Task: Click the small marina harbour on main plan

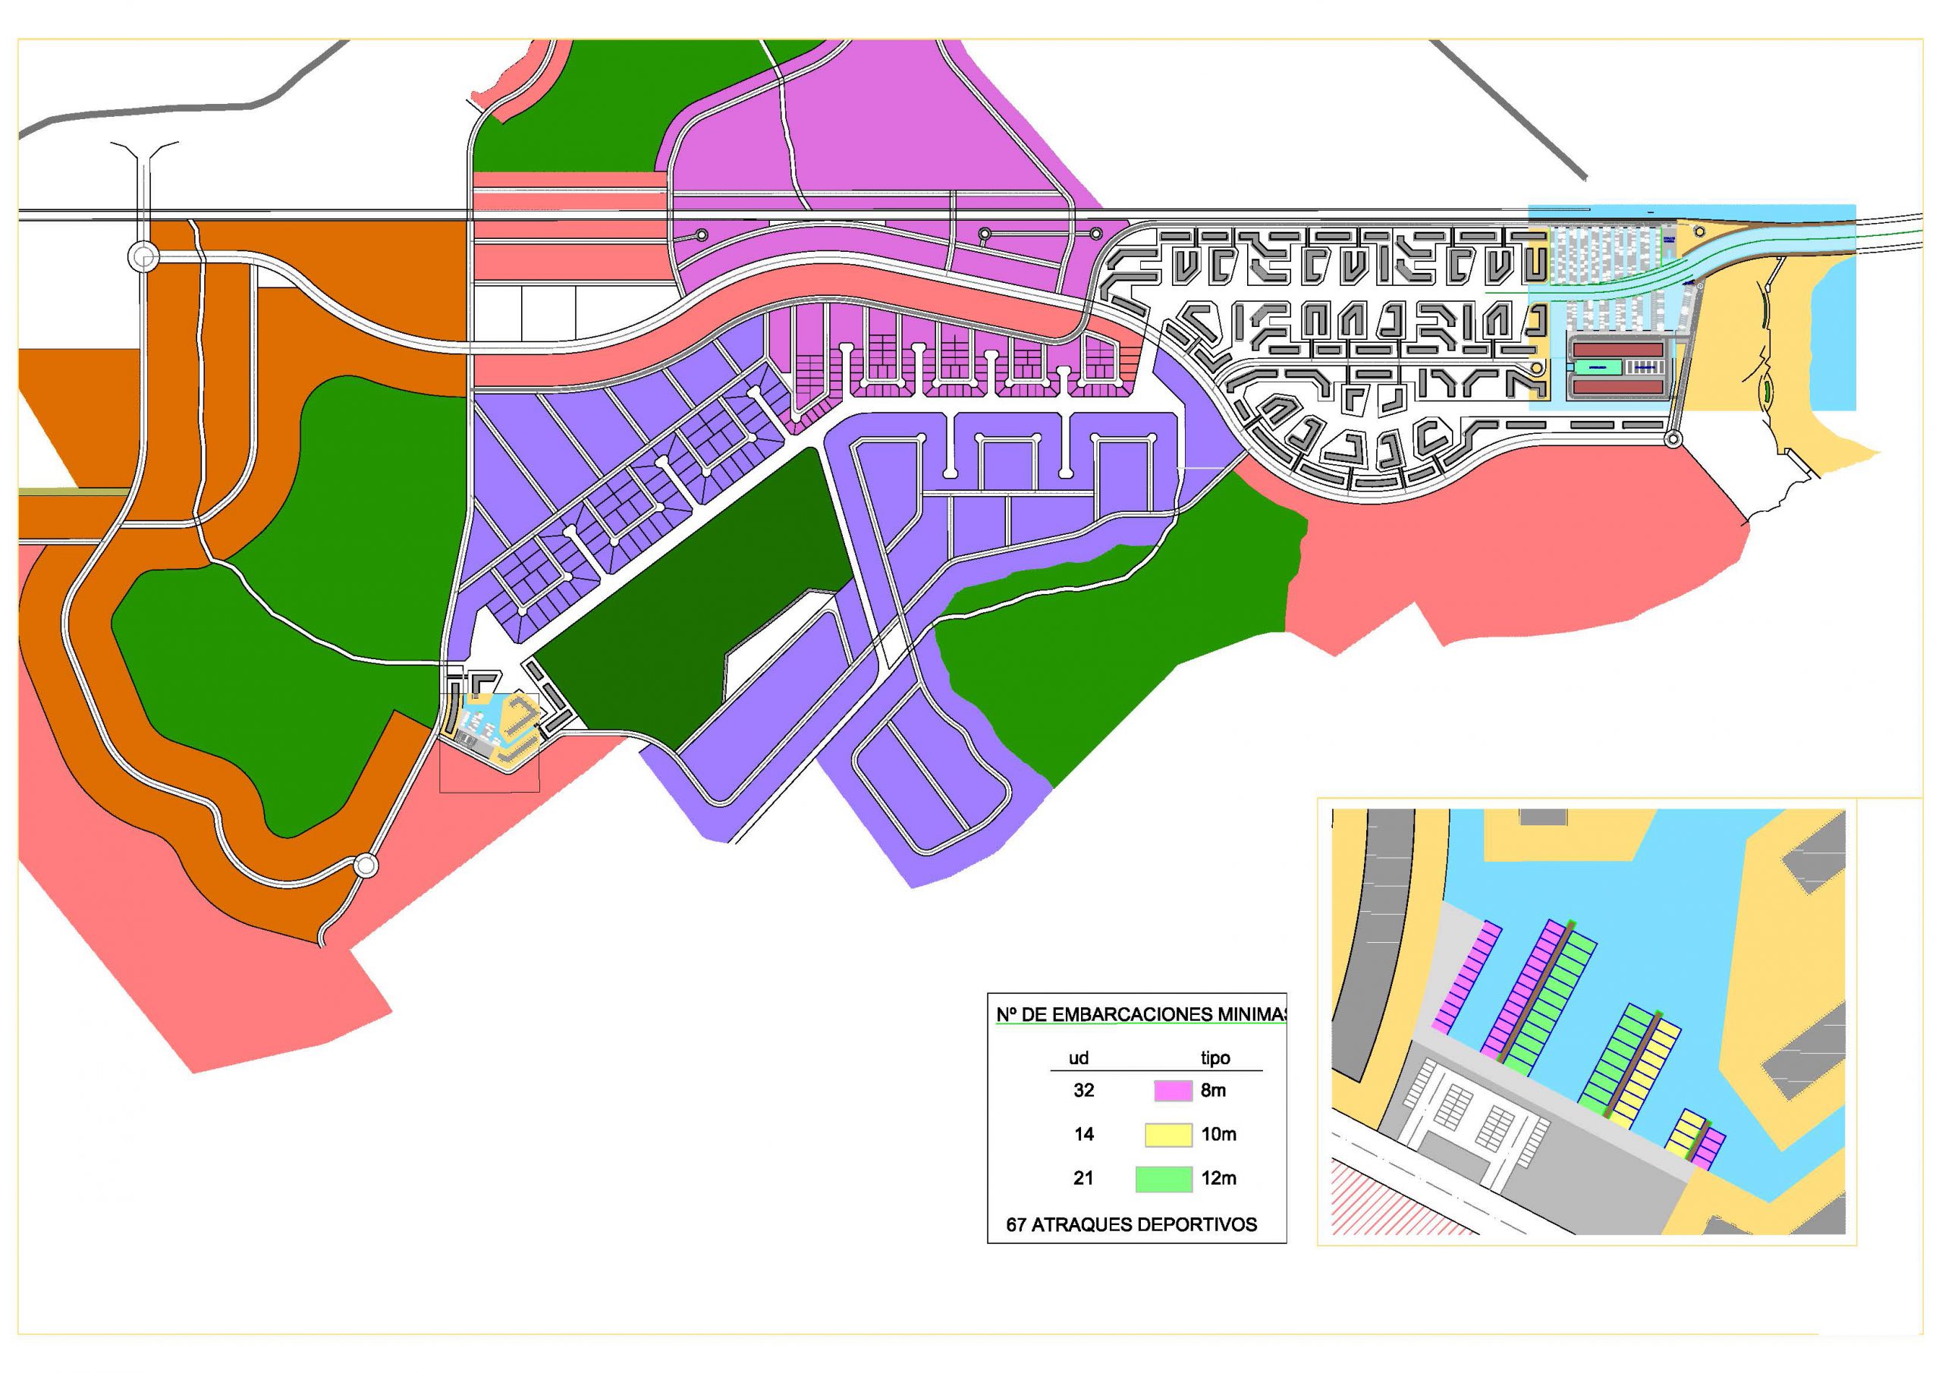Action: [492, 726]
